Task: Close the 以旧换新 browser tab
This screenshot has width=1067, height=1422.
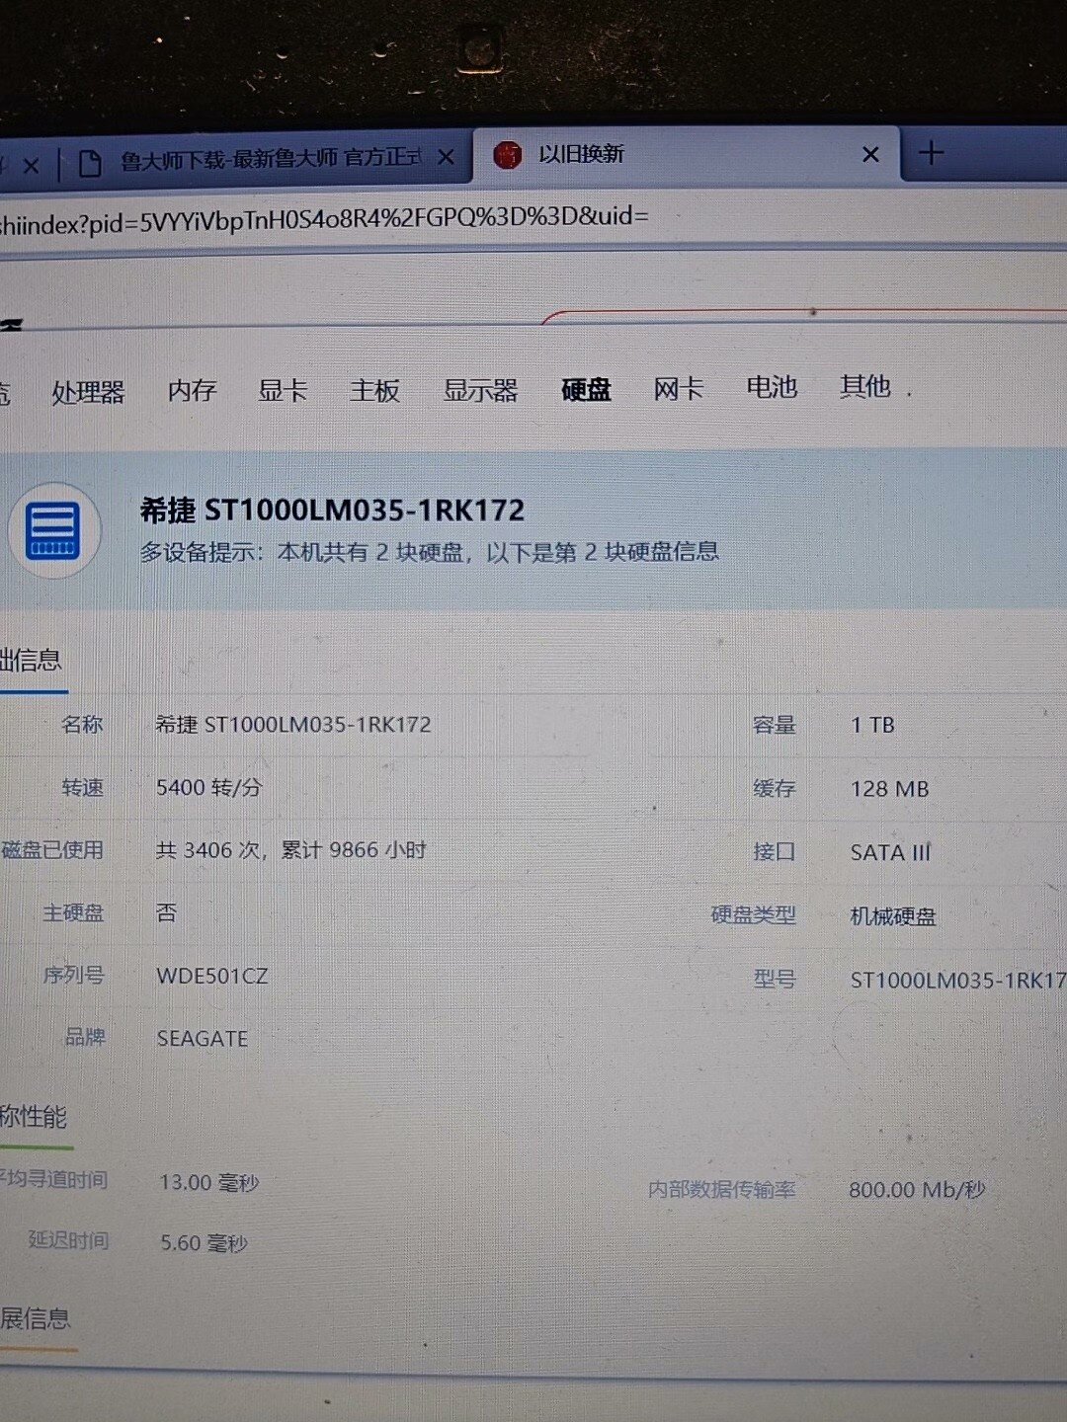Action: (870, 154)
